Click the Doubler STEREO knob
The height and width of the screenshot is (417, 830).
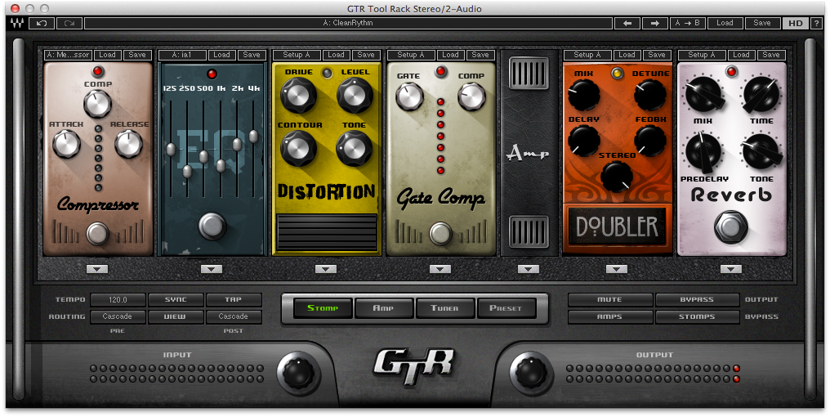617,177
